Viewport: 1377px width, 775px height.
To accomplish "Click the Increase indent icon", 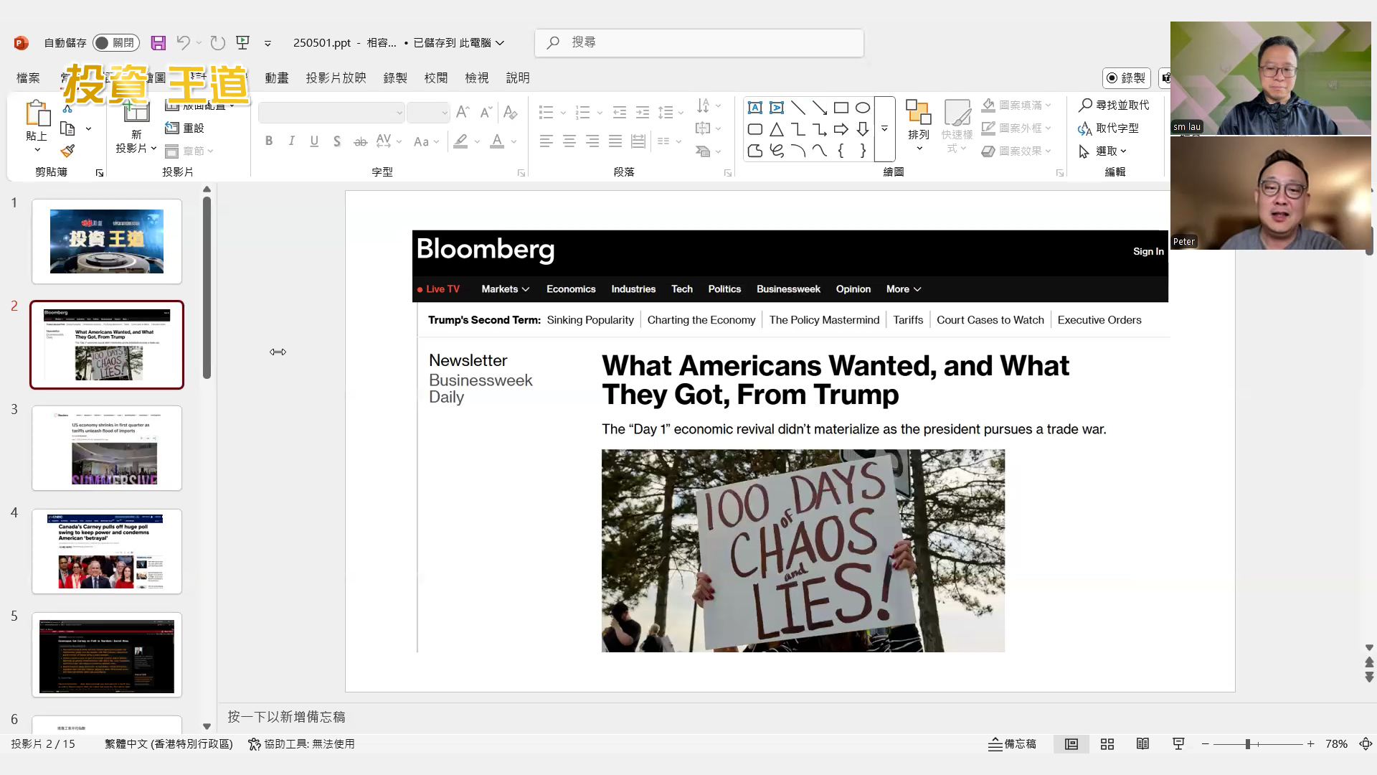I will click(643, 113).
